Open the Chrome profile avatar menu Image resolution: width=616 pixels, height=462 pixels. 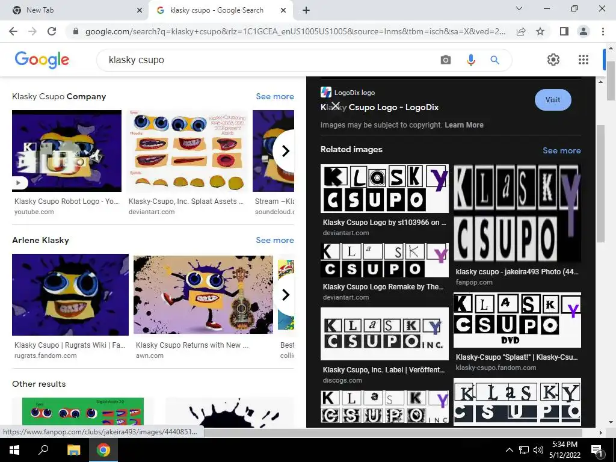(584, 31)
